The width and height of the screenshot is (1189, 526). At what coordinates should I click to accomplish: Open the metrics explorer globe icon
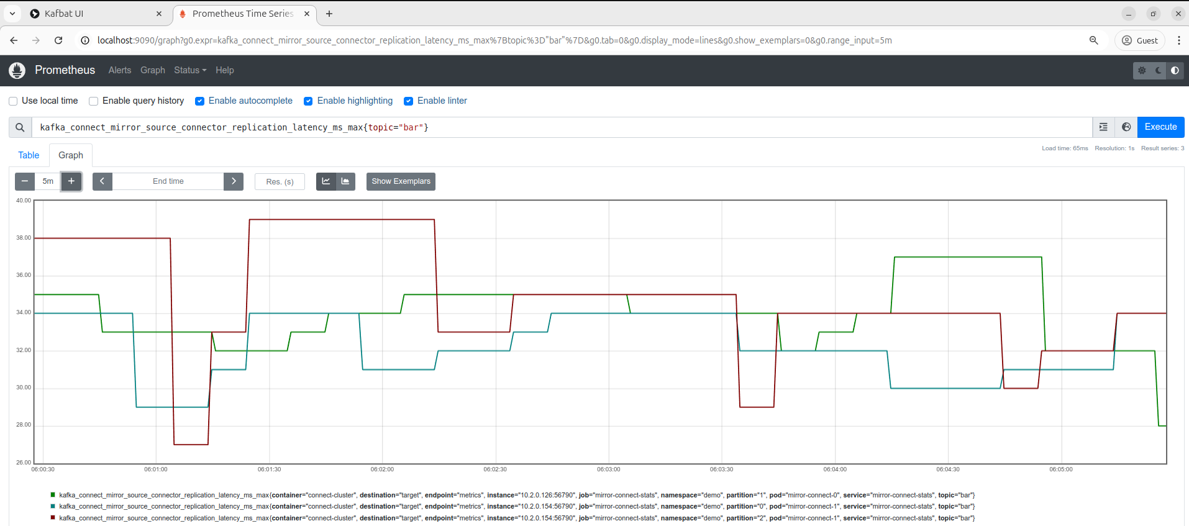(1126, 127)
